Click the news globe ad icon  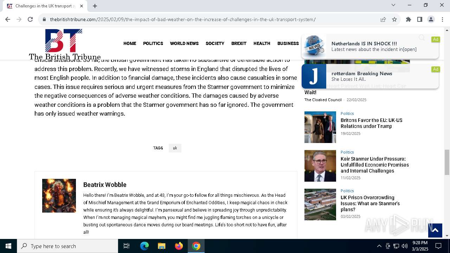point(314,46)
